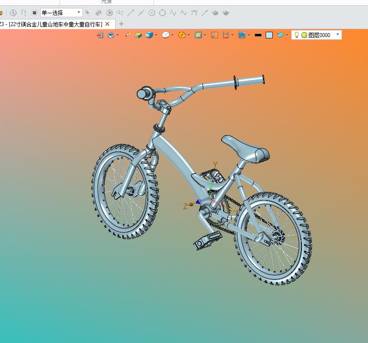Select the line end snap tool
This screenshot has height=343, width=368.
click(205, 13)
